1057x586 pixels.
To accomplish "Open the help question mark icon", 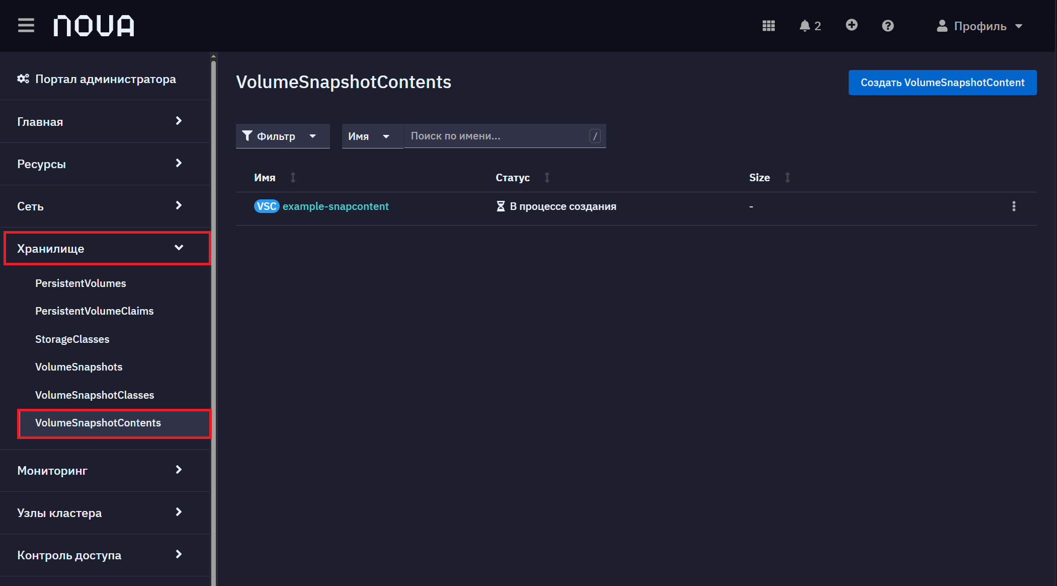I will [888, 26].
